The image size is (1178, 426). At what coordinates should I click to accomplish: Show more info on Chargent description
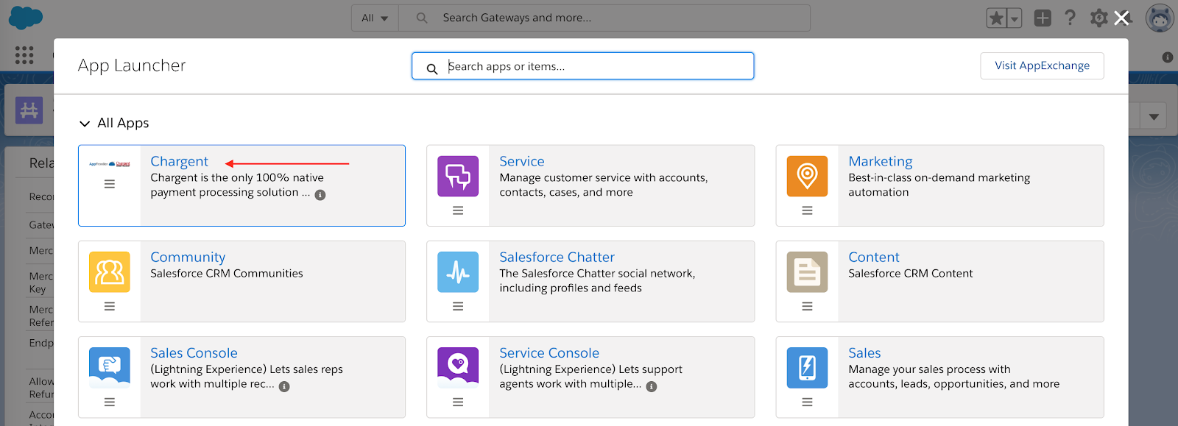click(x=320, y=195)
